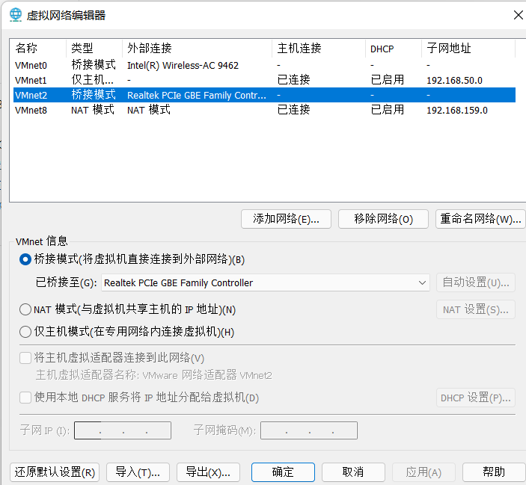Screen dimensions: 526x485
Task: Select the VMnet1 row
Action: [264, 81]
